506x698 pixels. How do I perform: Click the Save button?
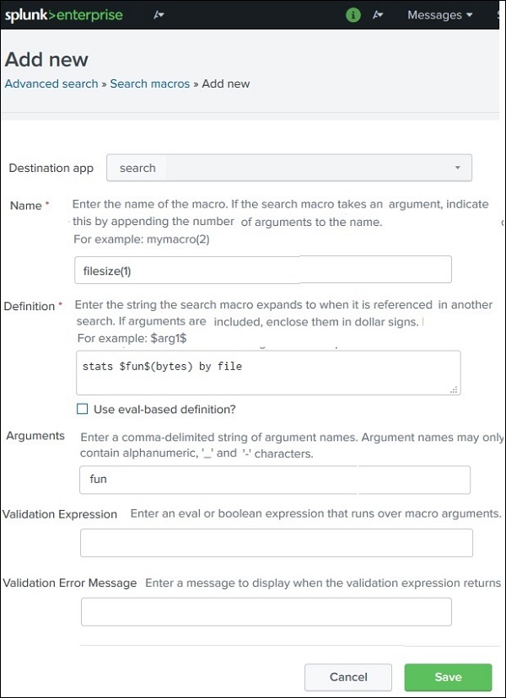[448, 677]
